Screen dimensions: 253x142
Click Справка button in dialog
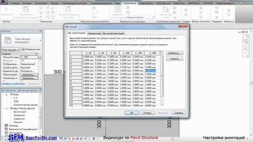tap(179, 113)
